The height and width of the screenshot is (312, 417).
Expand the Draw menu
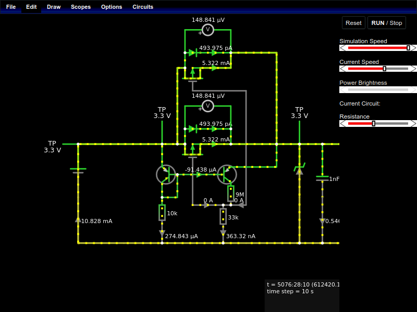pyautogui.click(x=54, y=7)
